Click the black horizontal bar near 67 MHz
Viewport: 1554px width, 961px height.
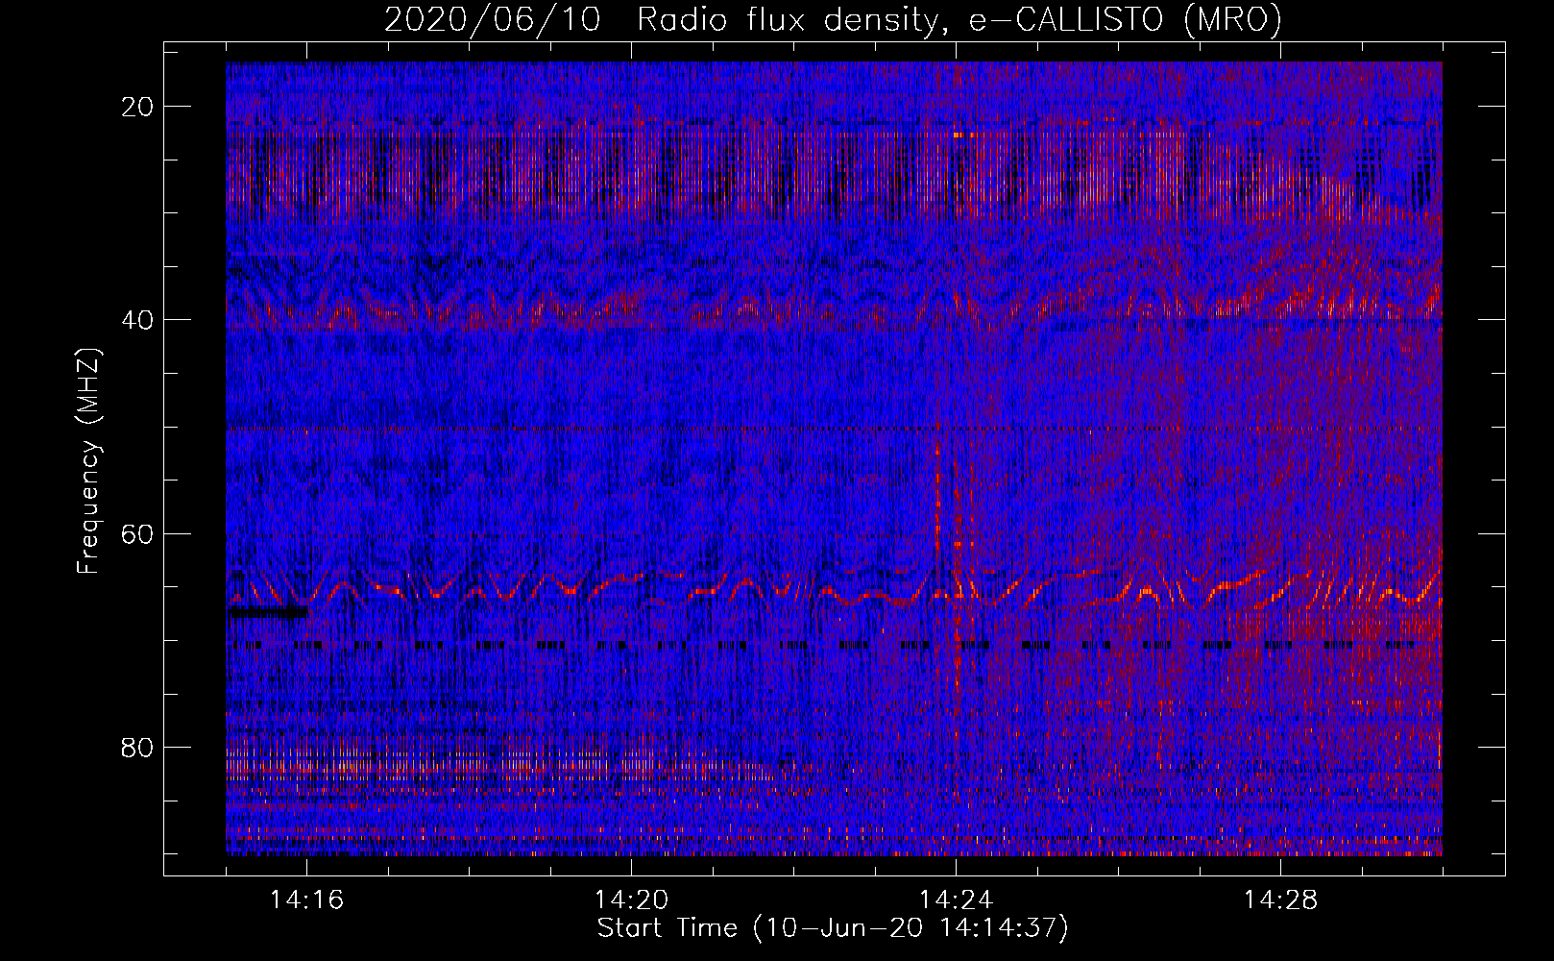(268, 611)
